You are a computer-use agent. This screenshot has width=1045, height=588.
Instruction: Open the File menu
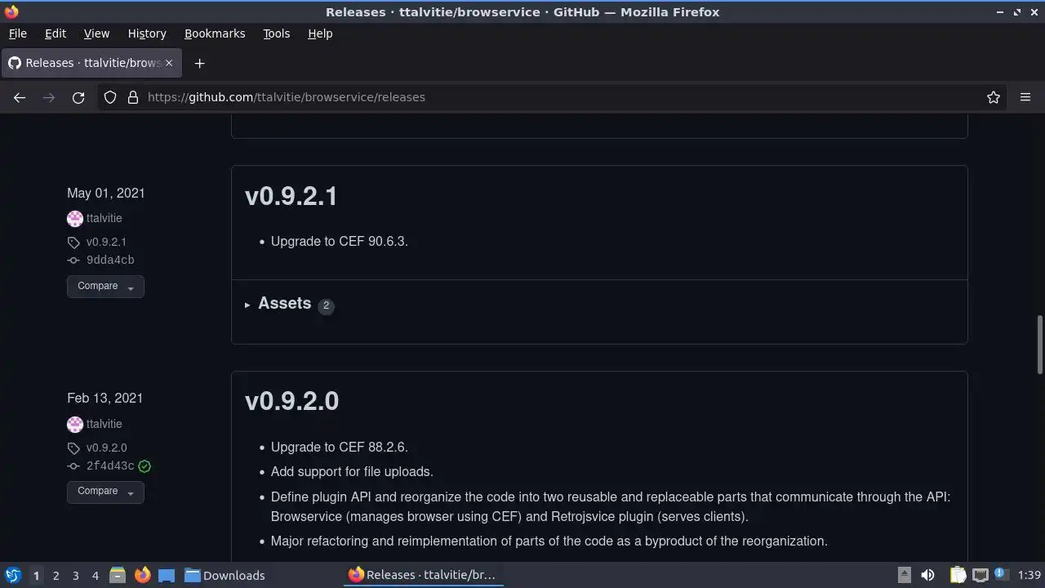click(x=17, y=33)
